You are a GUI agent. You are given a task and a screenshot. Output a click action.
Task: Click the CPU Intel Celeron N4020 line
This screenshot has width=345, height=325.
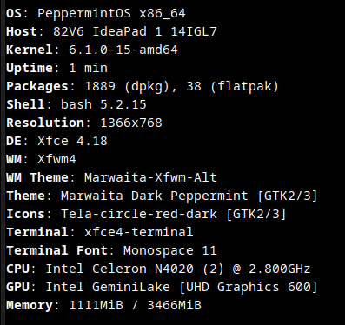pyautogui.click(x=158, y=269)
